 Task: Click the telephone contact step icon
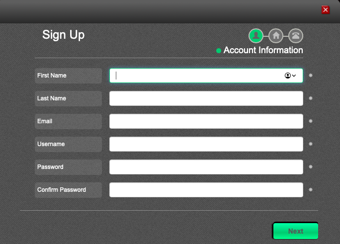tap(296, 36)
